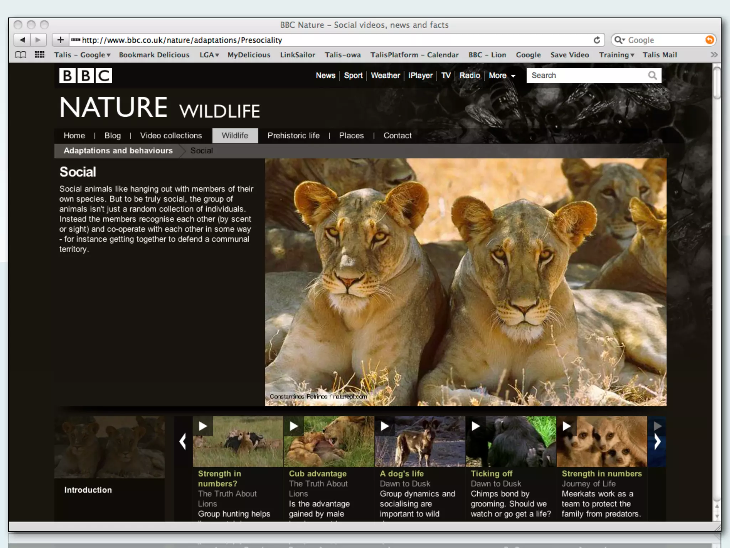730x548 pixels.
Task: Click Adaptations and behaviours breadcrumb
Action: click(x=118, y=151)
